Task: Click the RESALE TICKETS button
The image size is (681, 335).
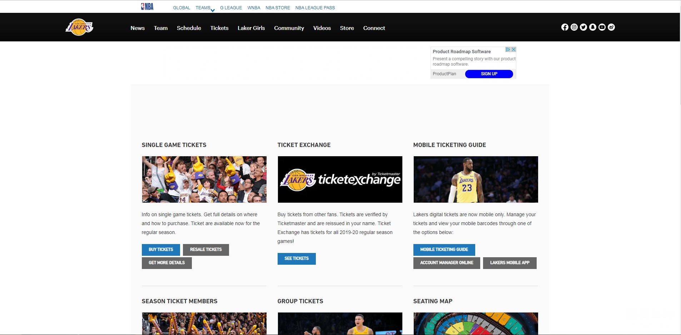Action: [x=206, y=250]
